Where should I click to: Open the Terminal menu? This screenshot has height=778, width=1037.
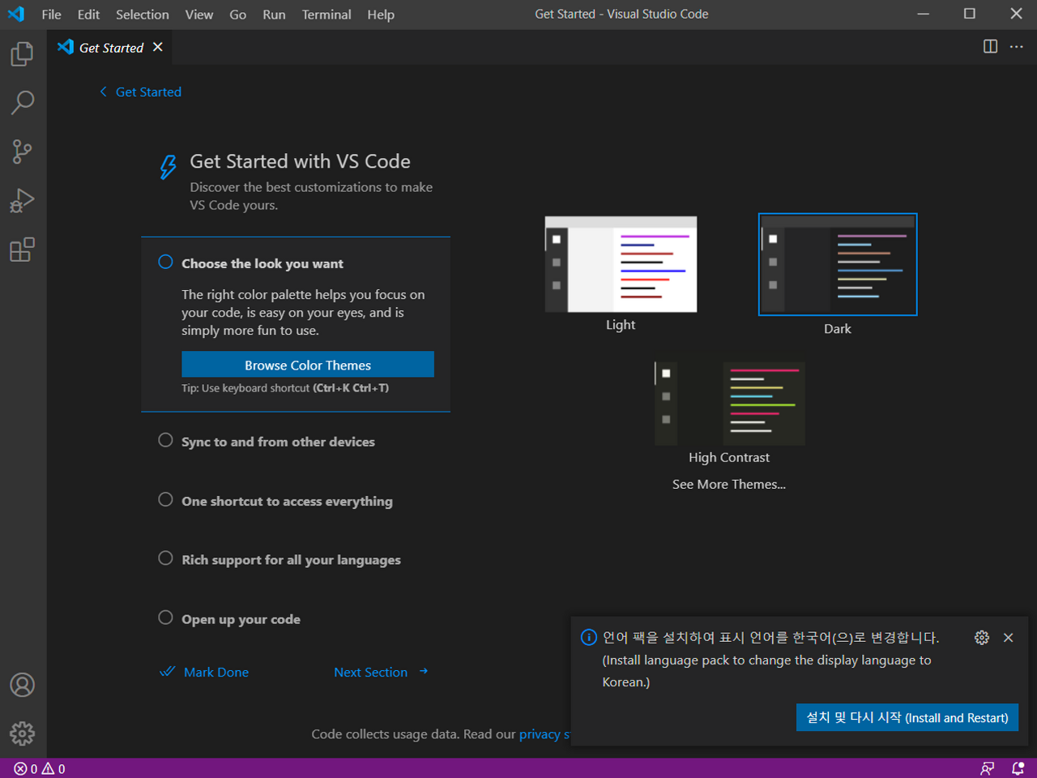[326, 15]
